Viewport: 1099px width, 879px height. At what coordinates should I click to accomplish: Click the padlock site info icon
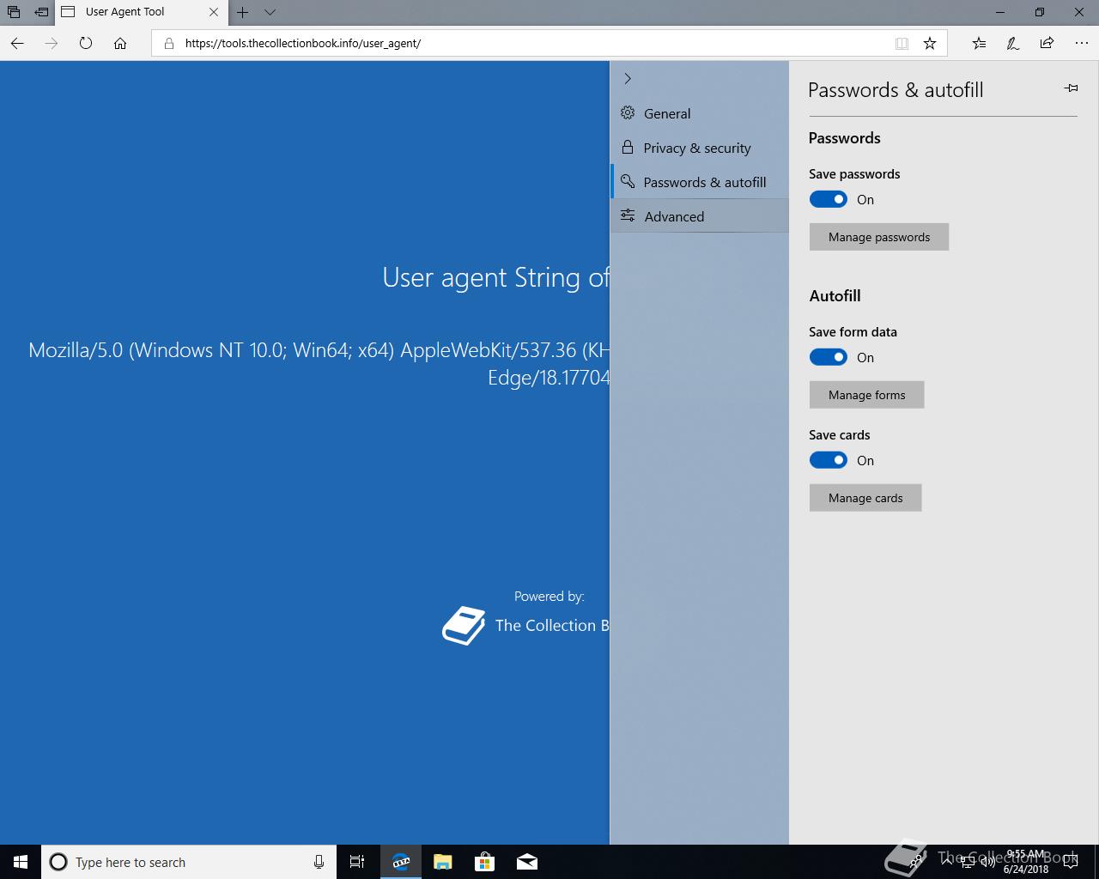[168, 43]
